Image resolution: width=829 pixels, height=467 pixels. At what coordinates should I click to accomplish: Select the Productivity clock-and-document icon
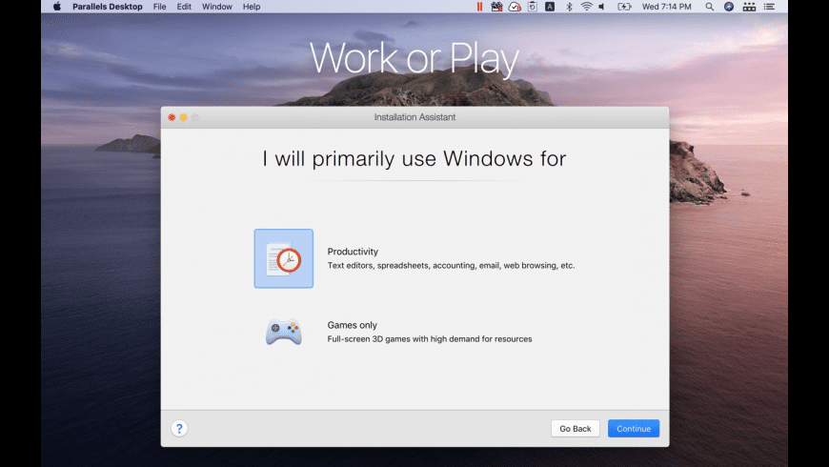pyautogui.click(x=283, y=258)
